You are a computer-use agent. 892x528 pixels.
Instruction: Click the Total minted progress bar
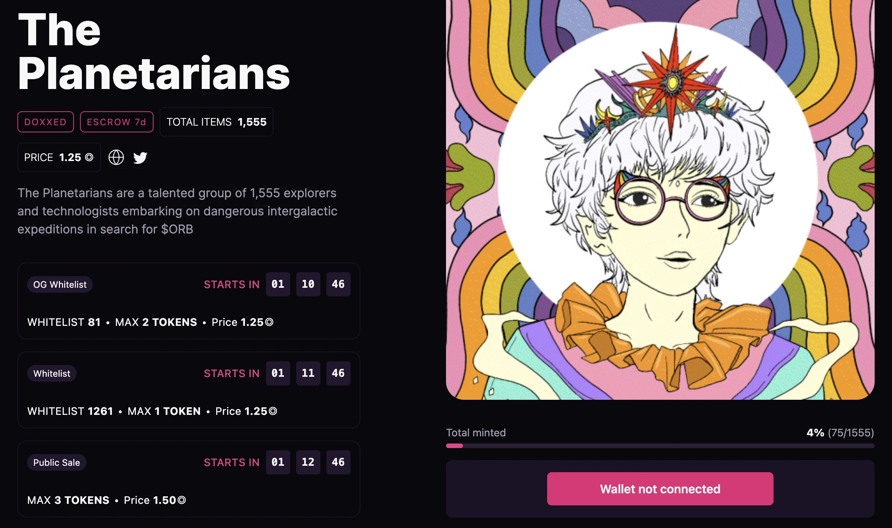tap(660, 446)
